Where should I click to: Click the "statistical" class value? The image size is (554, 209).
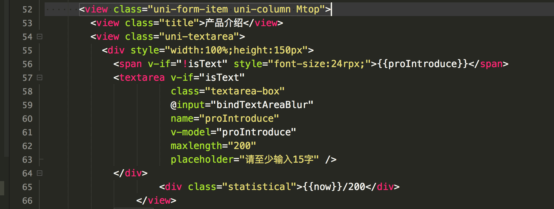[259, 187]
